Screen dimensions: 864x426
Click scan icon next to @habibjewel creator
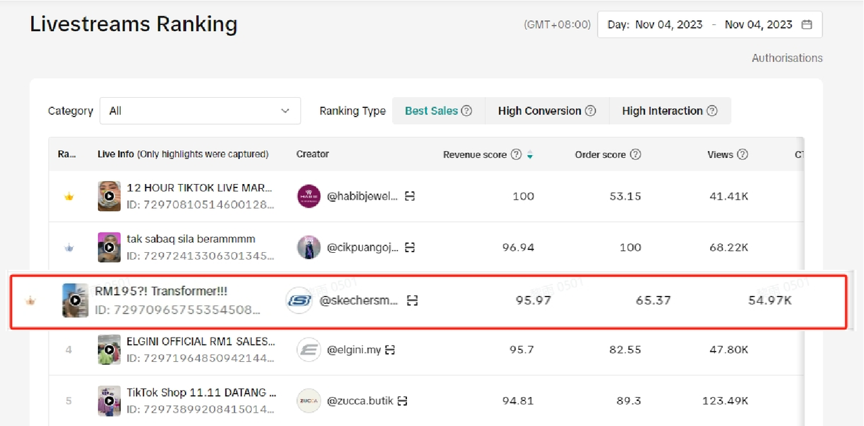tap(410, 196)
